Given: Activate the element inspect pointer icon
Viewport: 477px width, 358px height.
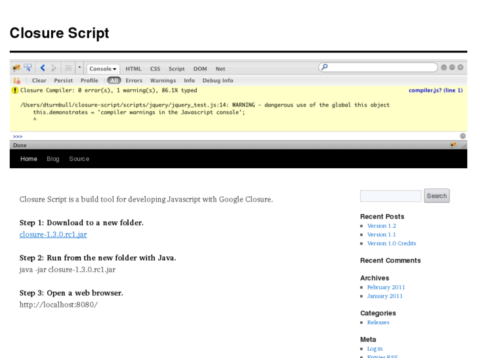Looking at the screenshot, I should click(x=28, y=68).
